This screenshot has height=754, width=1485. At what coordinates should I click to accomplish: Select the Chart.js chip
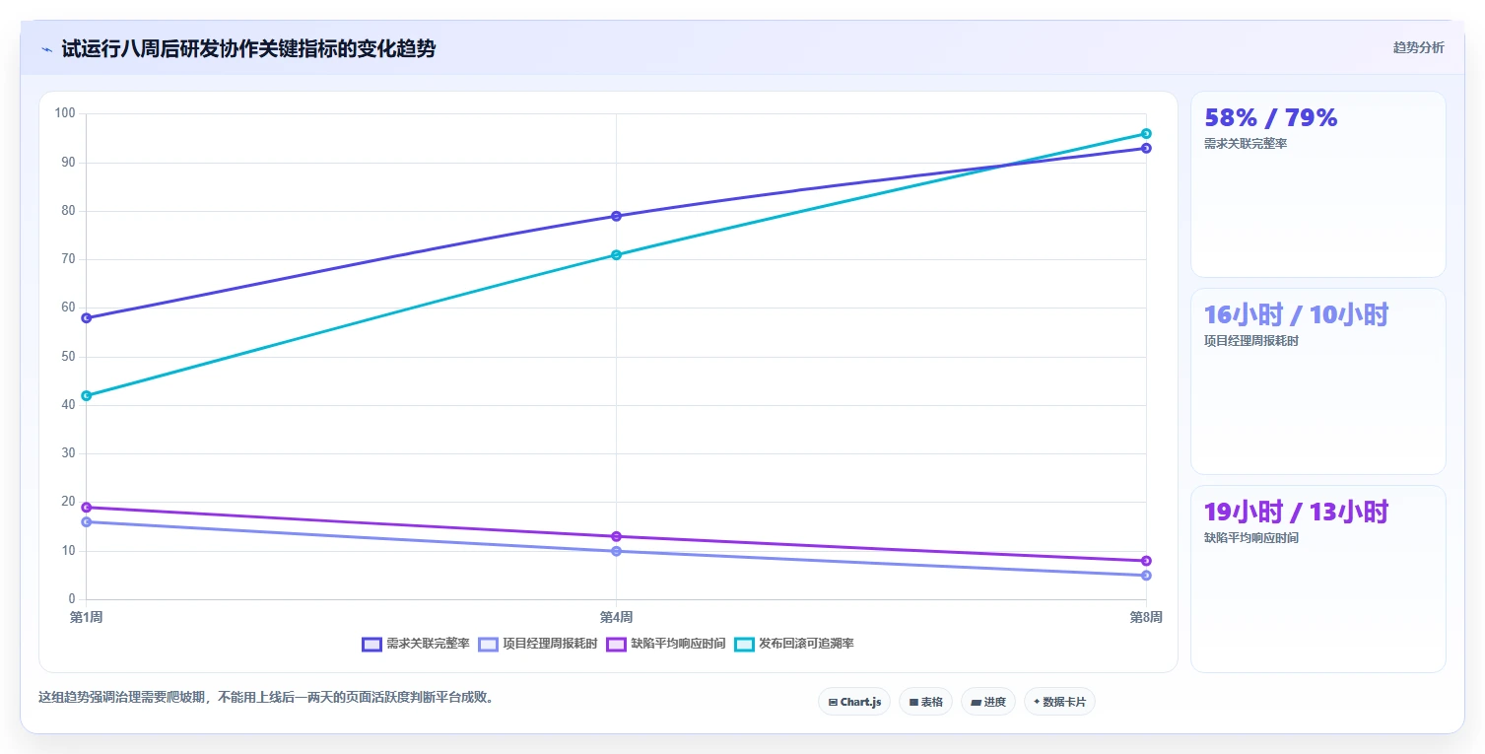pyautogui.click(x=854, y=702)
